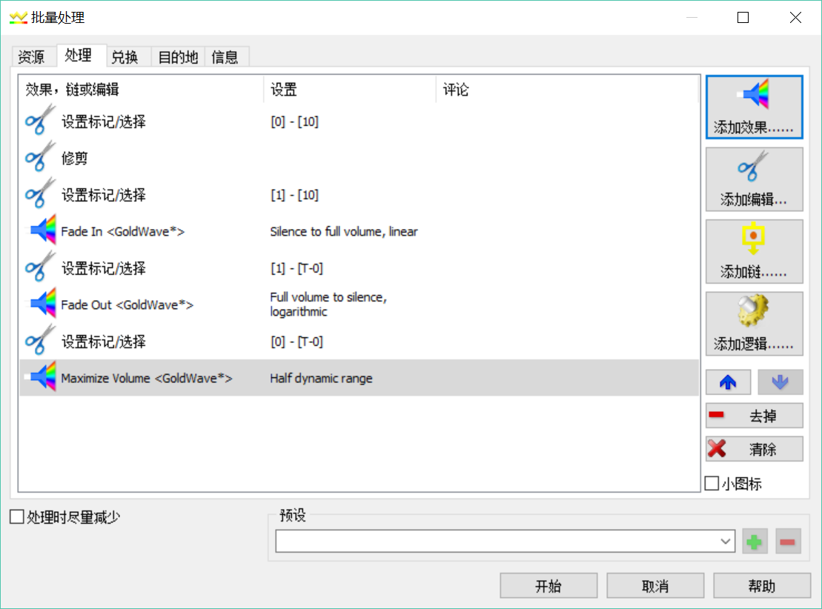The height and width of the screenshot is (609, 822).
Task: Check the 处理时尽量减少 option
Action: pos(15,516)
